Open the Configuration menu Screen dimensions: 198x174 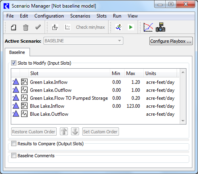tap(49, 16)
